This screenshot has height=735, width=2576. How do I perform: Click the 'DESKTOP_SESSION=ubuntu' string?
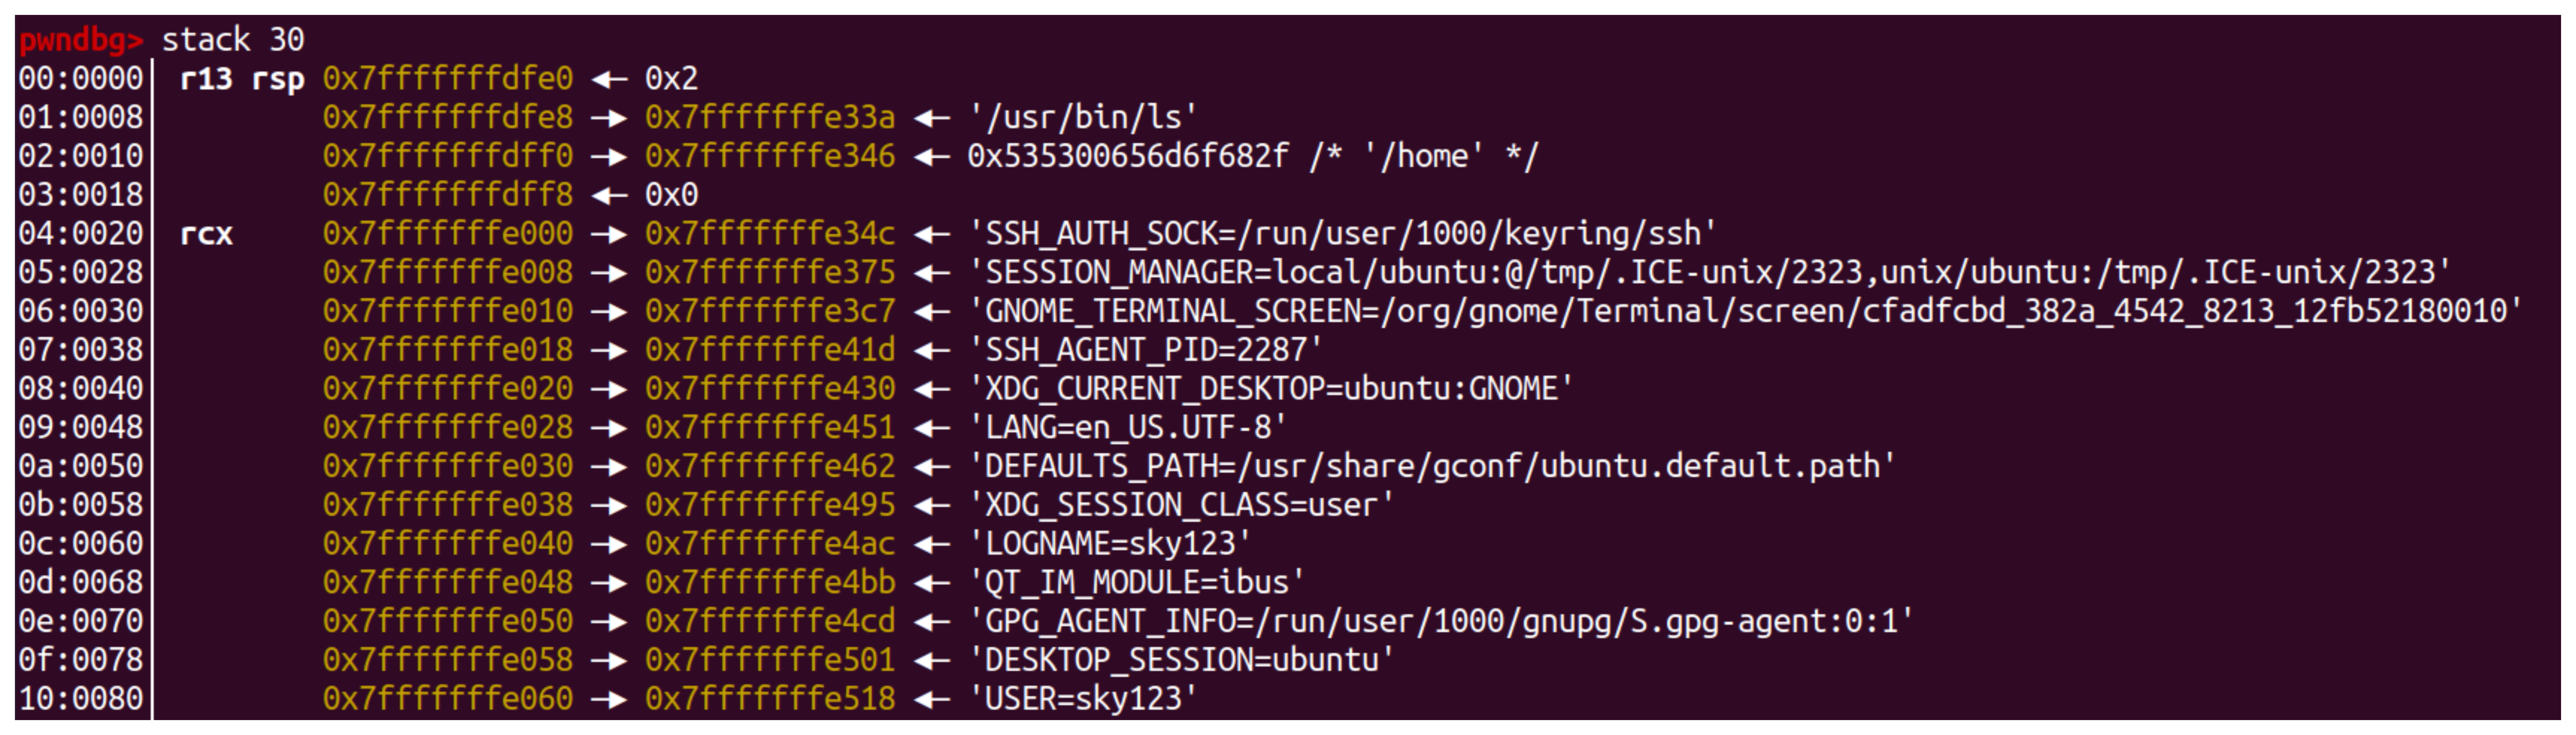coord(1181,660)
